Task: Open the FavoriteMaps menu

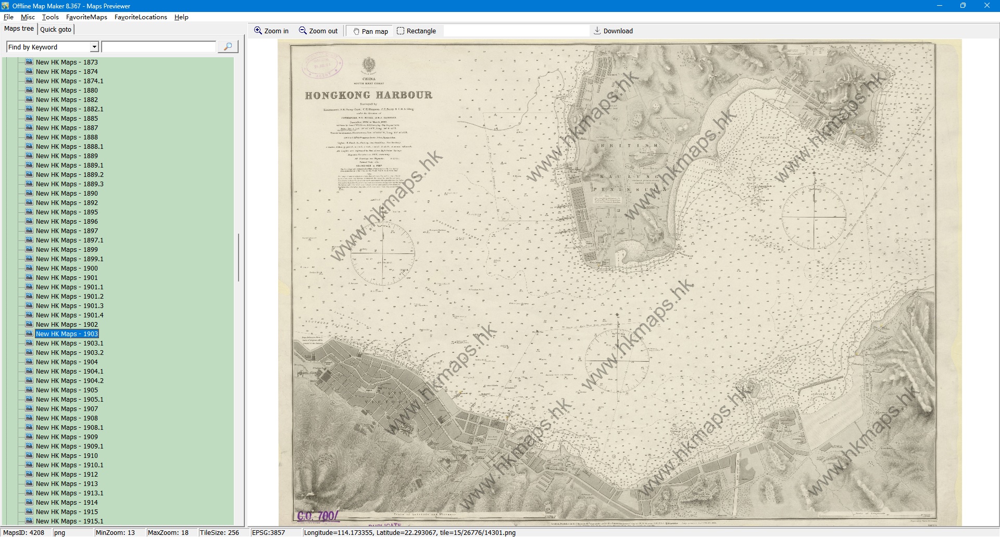Action: pos(86,17)
